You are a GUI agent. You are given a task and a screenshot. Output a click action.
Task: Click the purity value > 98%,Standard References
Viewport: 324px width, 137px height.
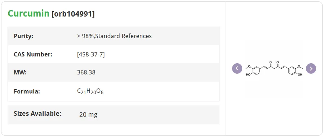114,36
